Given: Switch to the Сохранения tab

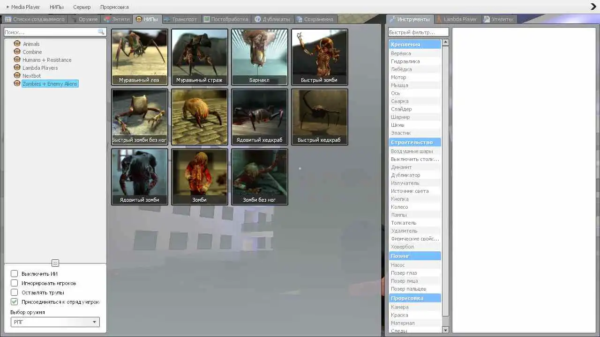Looking at the screenshot, I should pos(315,19).
